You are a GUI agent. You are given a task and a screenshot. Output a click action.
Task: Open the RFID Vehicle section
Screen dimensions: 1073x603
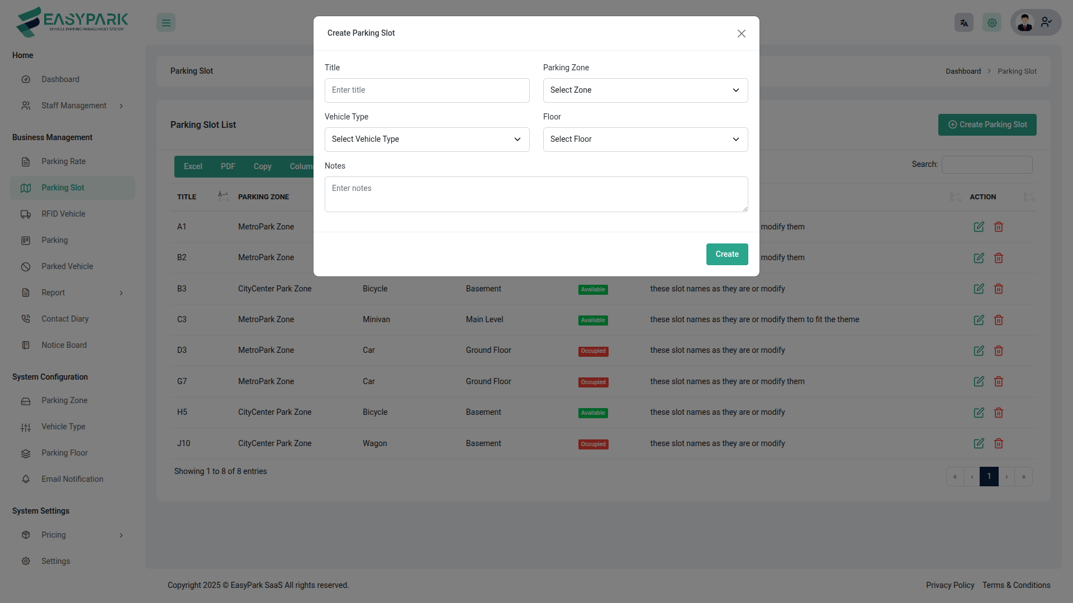point(63,214)
